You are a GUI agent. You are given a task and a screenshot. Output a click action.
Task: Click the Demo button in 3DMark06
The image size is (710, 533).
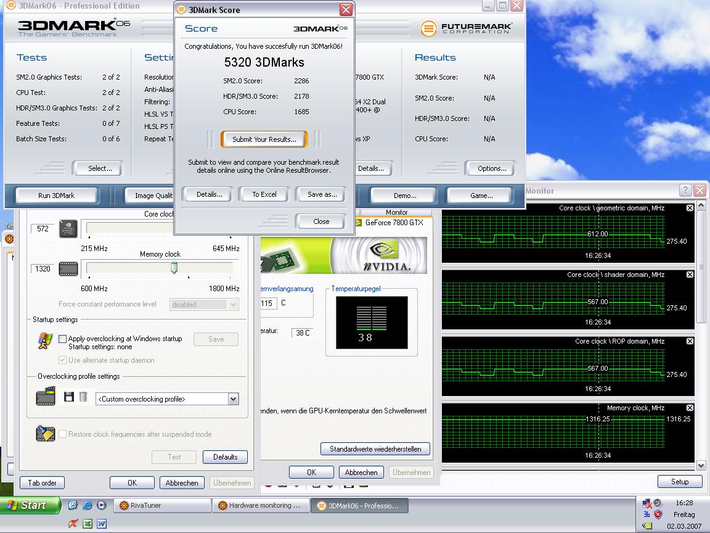tap(405, 196)
